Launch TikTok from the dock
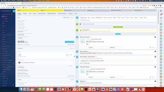 click(71, 89)
